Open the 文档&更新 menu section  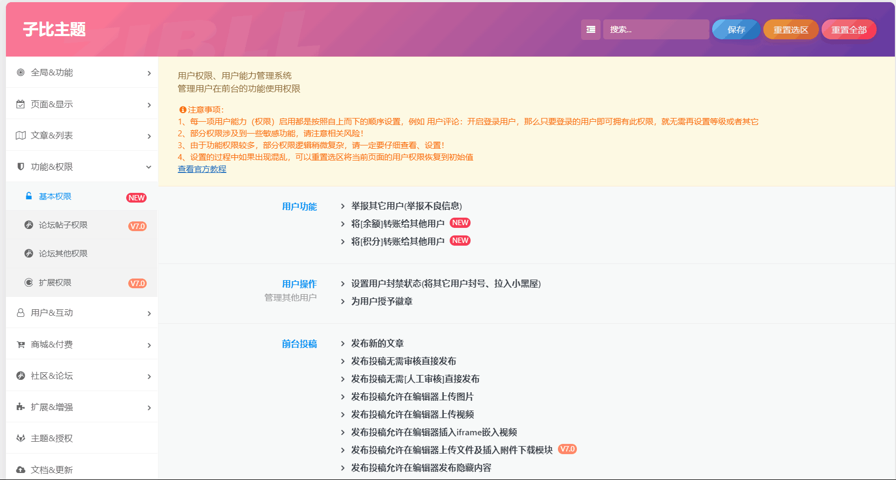coord(82,467)
